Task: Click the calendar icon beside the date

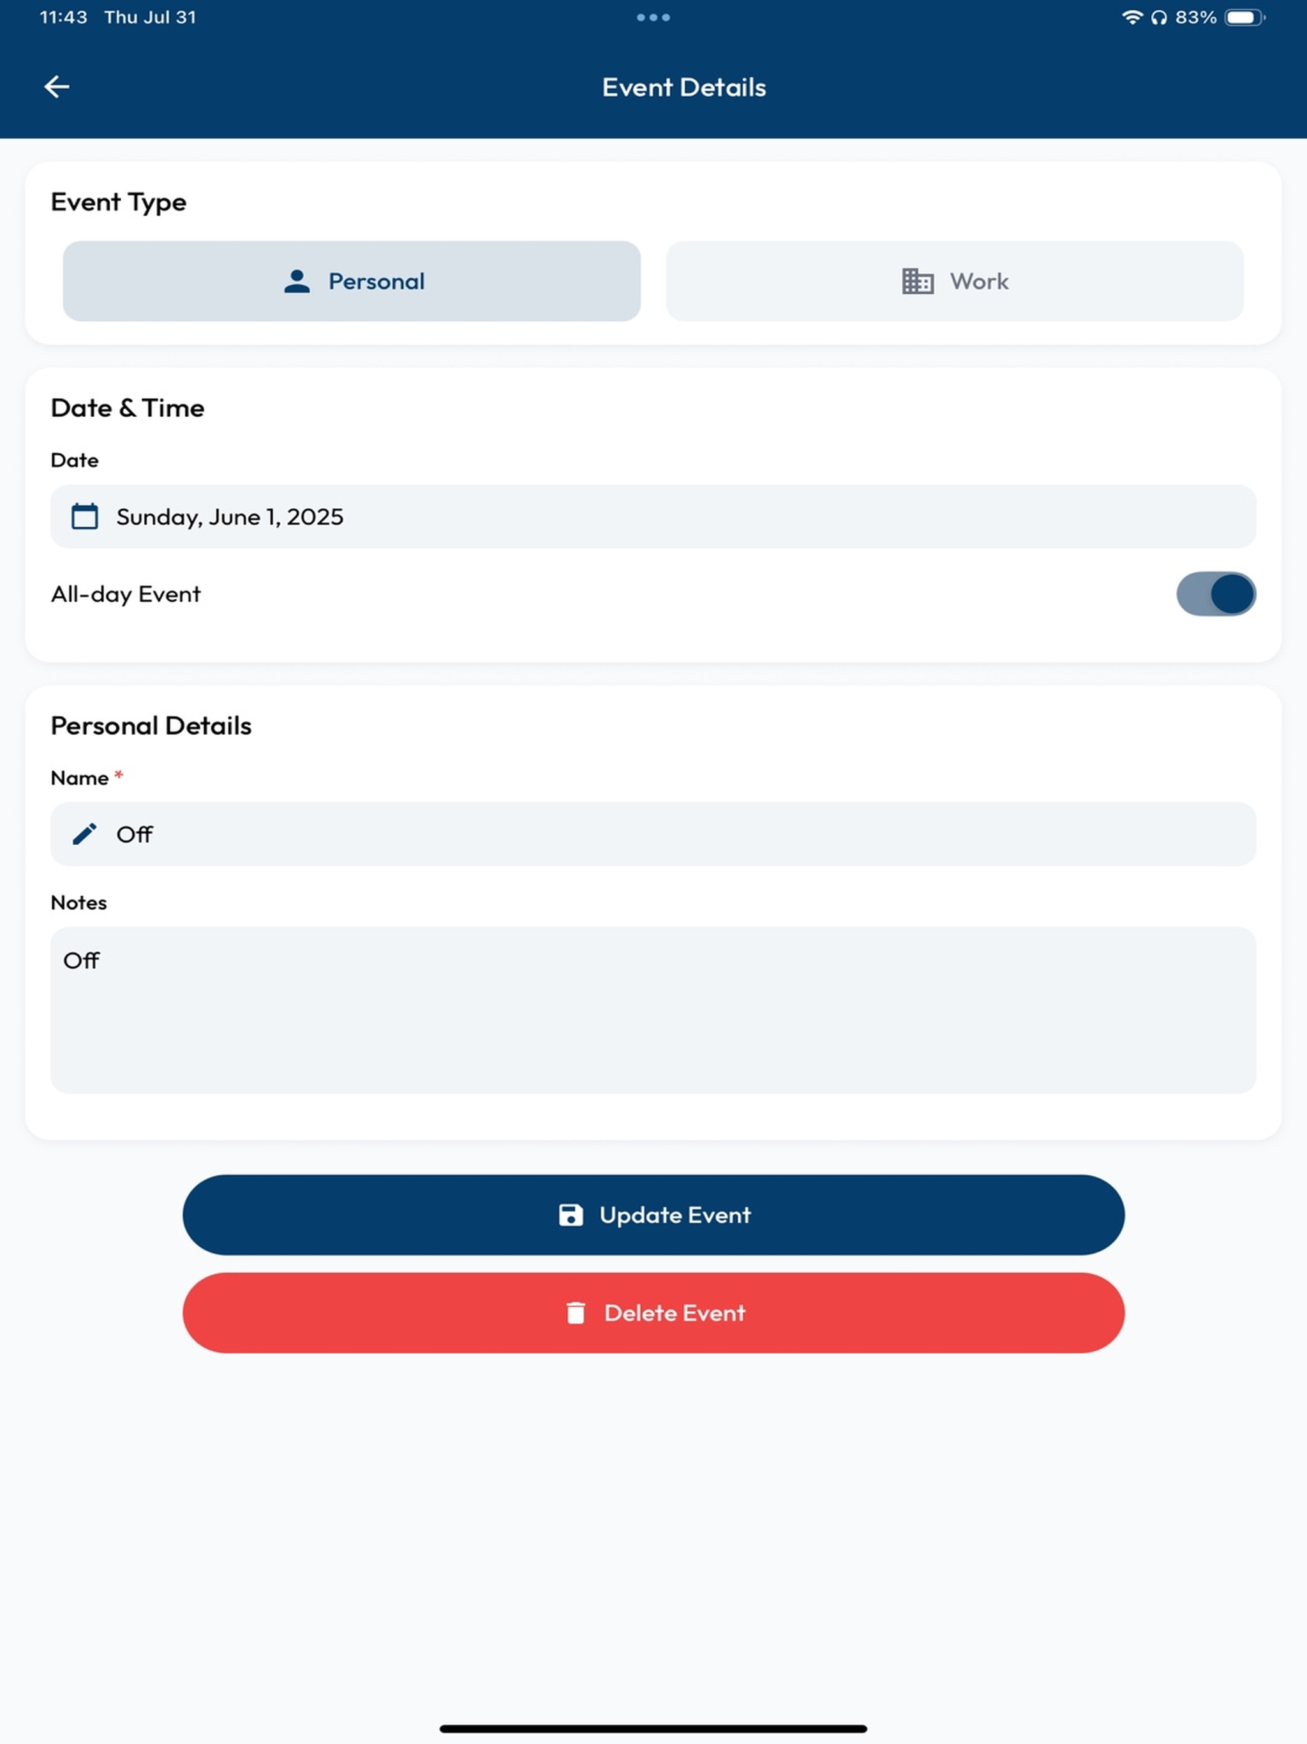Action: pyautogui.click(x=85, y=516)
